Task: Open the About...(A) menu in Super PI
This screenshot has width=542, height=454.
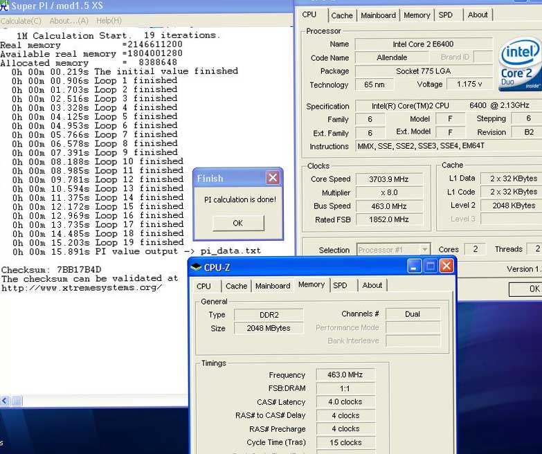Action: pos(69,21)
